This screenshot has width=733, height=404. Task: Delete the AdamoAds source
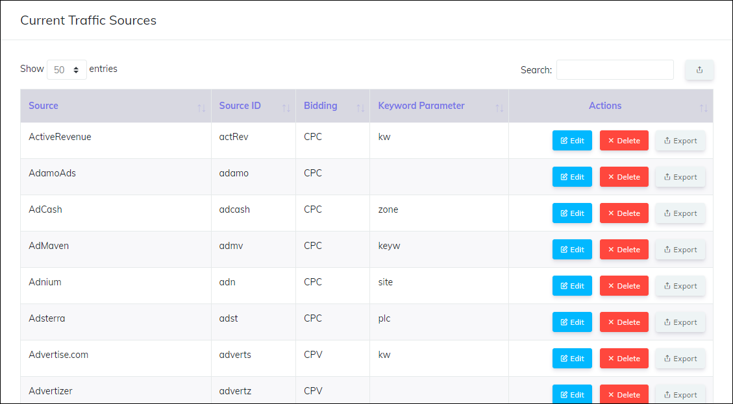click(x=624, y=177)
